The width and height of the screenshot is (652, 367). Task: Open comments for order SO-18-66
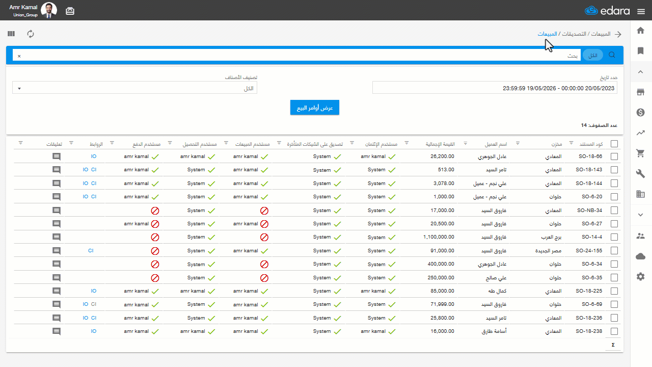click(57, 156)
